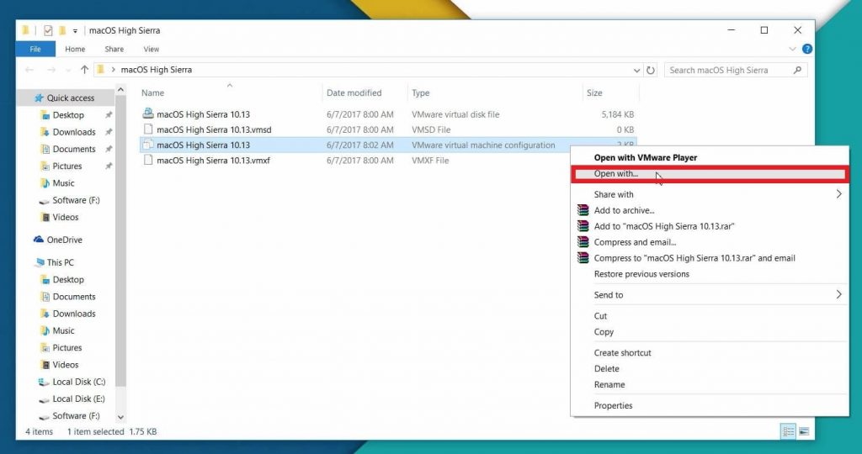The image size is (862, 454).
Task: Click the Local Disk (E:) drive icon
Action: click(44, 399)
